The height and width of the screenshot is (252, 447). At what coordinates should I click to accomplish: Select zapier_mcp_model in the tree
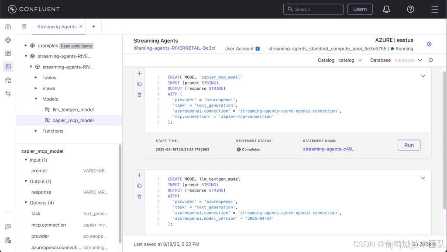click(69, 120)
